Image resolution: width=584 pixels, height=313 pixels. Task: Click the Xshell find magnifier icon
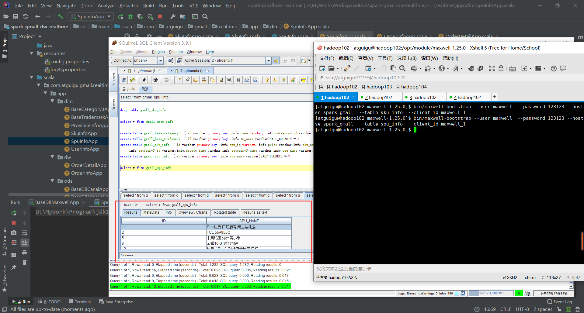click(x=402, y=68)
